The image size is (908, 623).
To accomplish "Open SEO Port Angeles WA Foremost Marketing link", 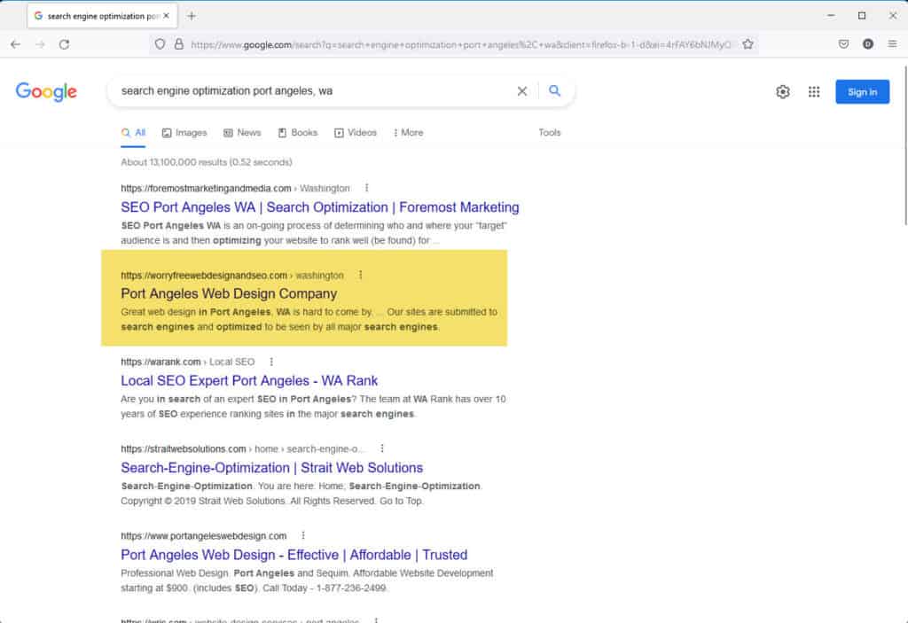I will [319, 207].
